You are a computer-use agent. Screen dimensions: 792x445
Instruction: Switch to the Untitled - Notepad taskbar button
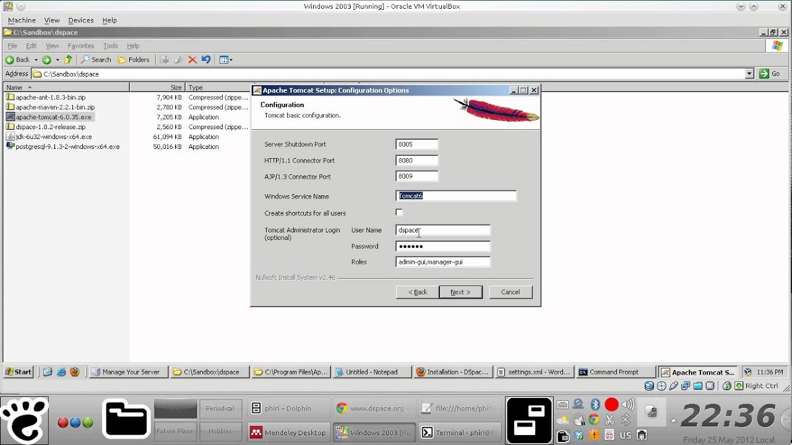pos(372,372)
